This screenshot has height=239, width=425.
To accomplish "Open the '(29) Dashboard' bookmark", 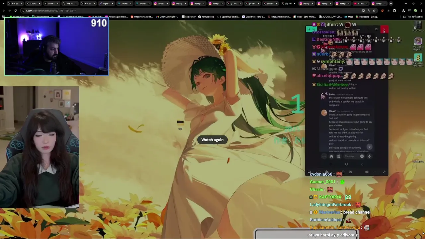I will pyautogui.click(x=43, y=17).
